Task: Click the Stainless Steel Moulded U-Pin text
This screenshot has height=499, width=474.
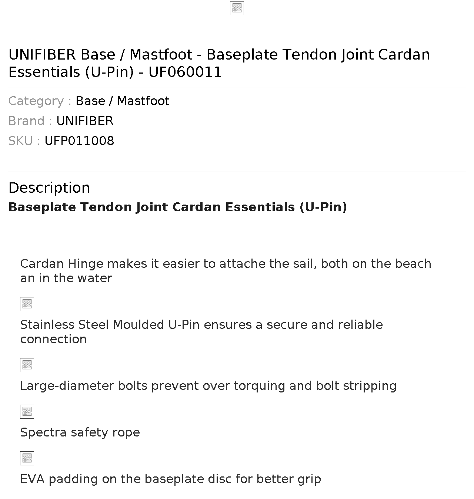Action: click(x=201, y=332)
